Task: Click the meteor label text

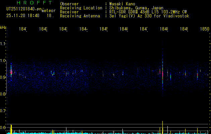Action: coord(49,11)
